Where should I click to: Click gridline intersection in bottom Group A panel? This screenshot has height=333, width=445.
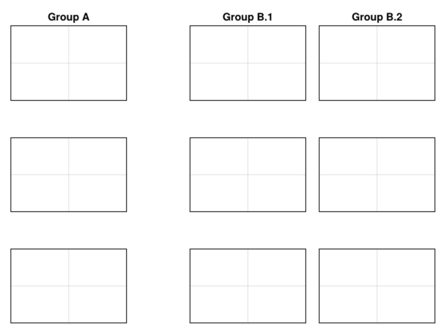(x=69, y=286)
